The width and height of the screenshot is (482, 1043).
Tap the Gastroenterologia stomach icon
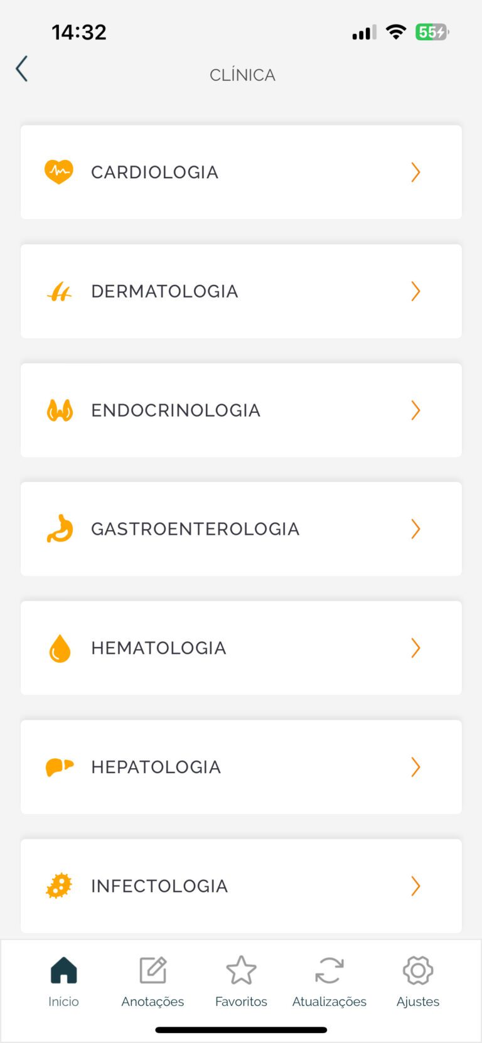[60, 529]
